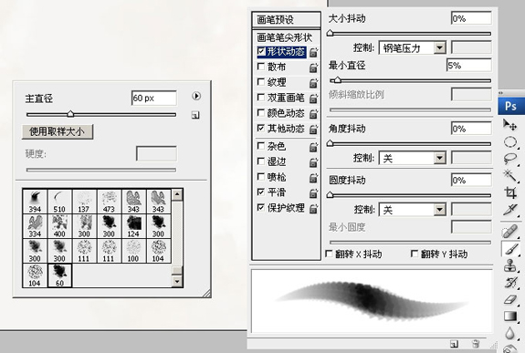Click lock icon next to 散布

click(313, 67)
